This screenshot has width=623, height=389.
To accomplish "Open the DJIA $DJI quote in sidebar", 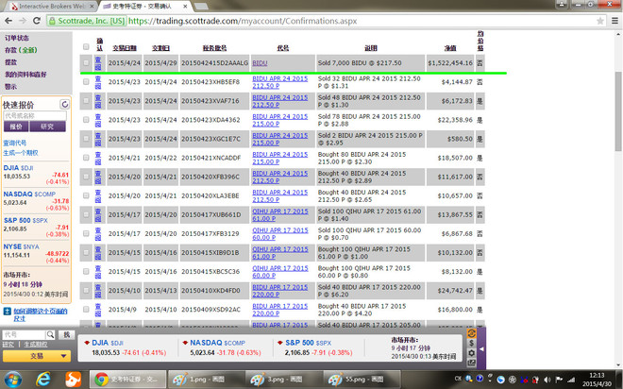I will pos(18,168).
